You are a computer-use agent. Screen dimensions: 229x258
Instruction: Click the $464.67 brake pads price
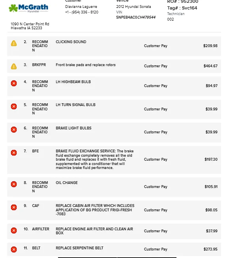[210, 66]
